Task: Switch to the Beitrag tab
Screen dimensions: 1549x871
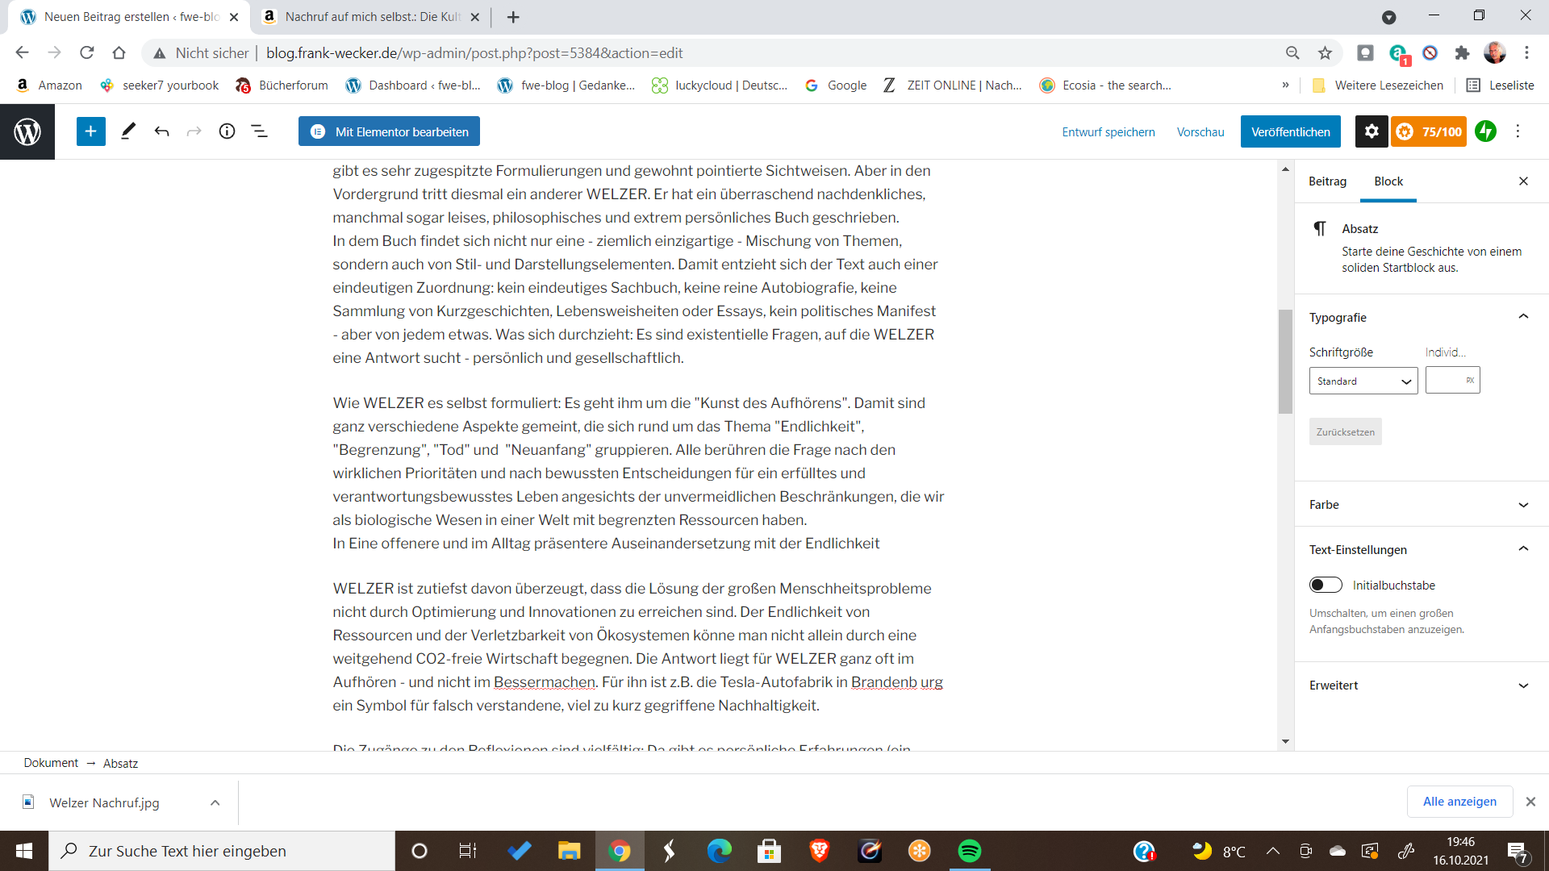Action: [x=1327, y=181]
